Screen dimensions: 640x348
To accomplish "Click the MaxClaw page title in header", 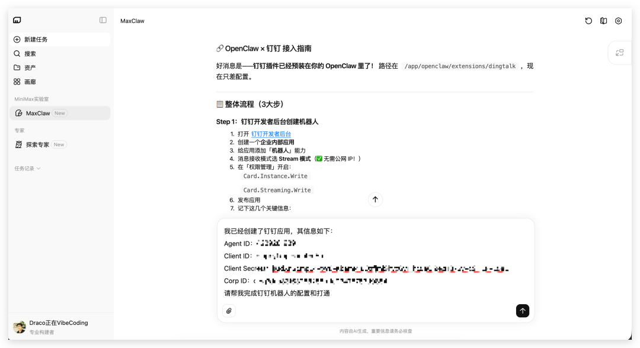I will tap(132, 21).
